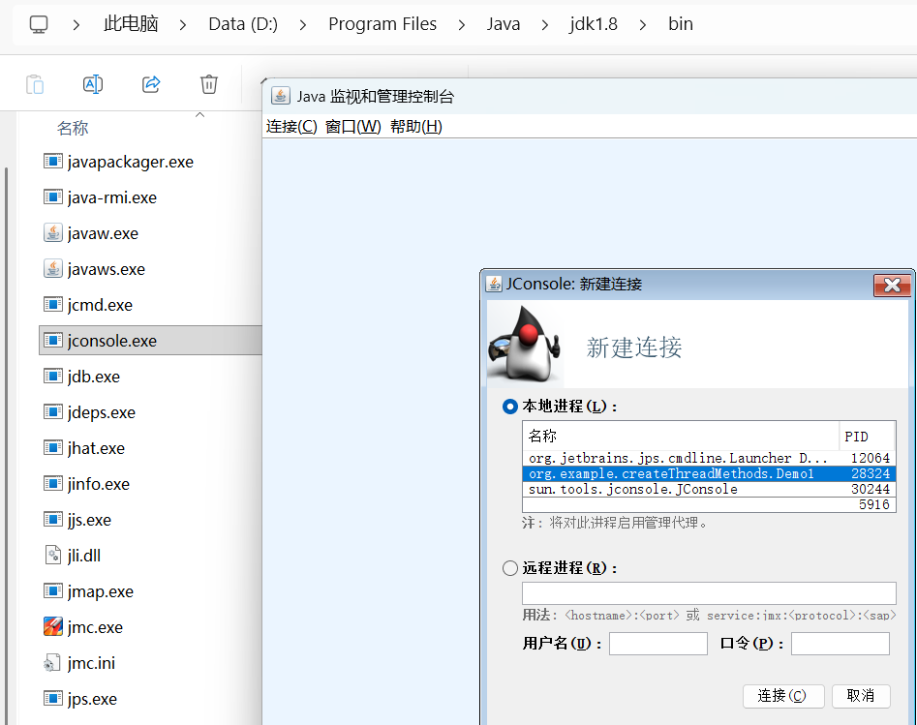Select the jmc.ini file name
The width and height of the screenshot is (917, 725).
tap(91, 663)
